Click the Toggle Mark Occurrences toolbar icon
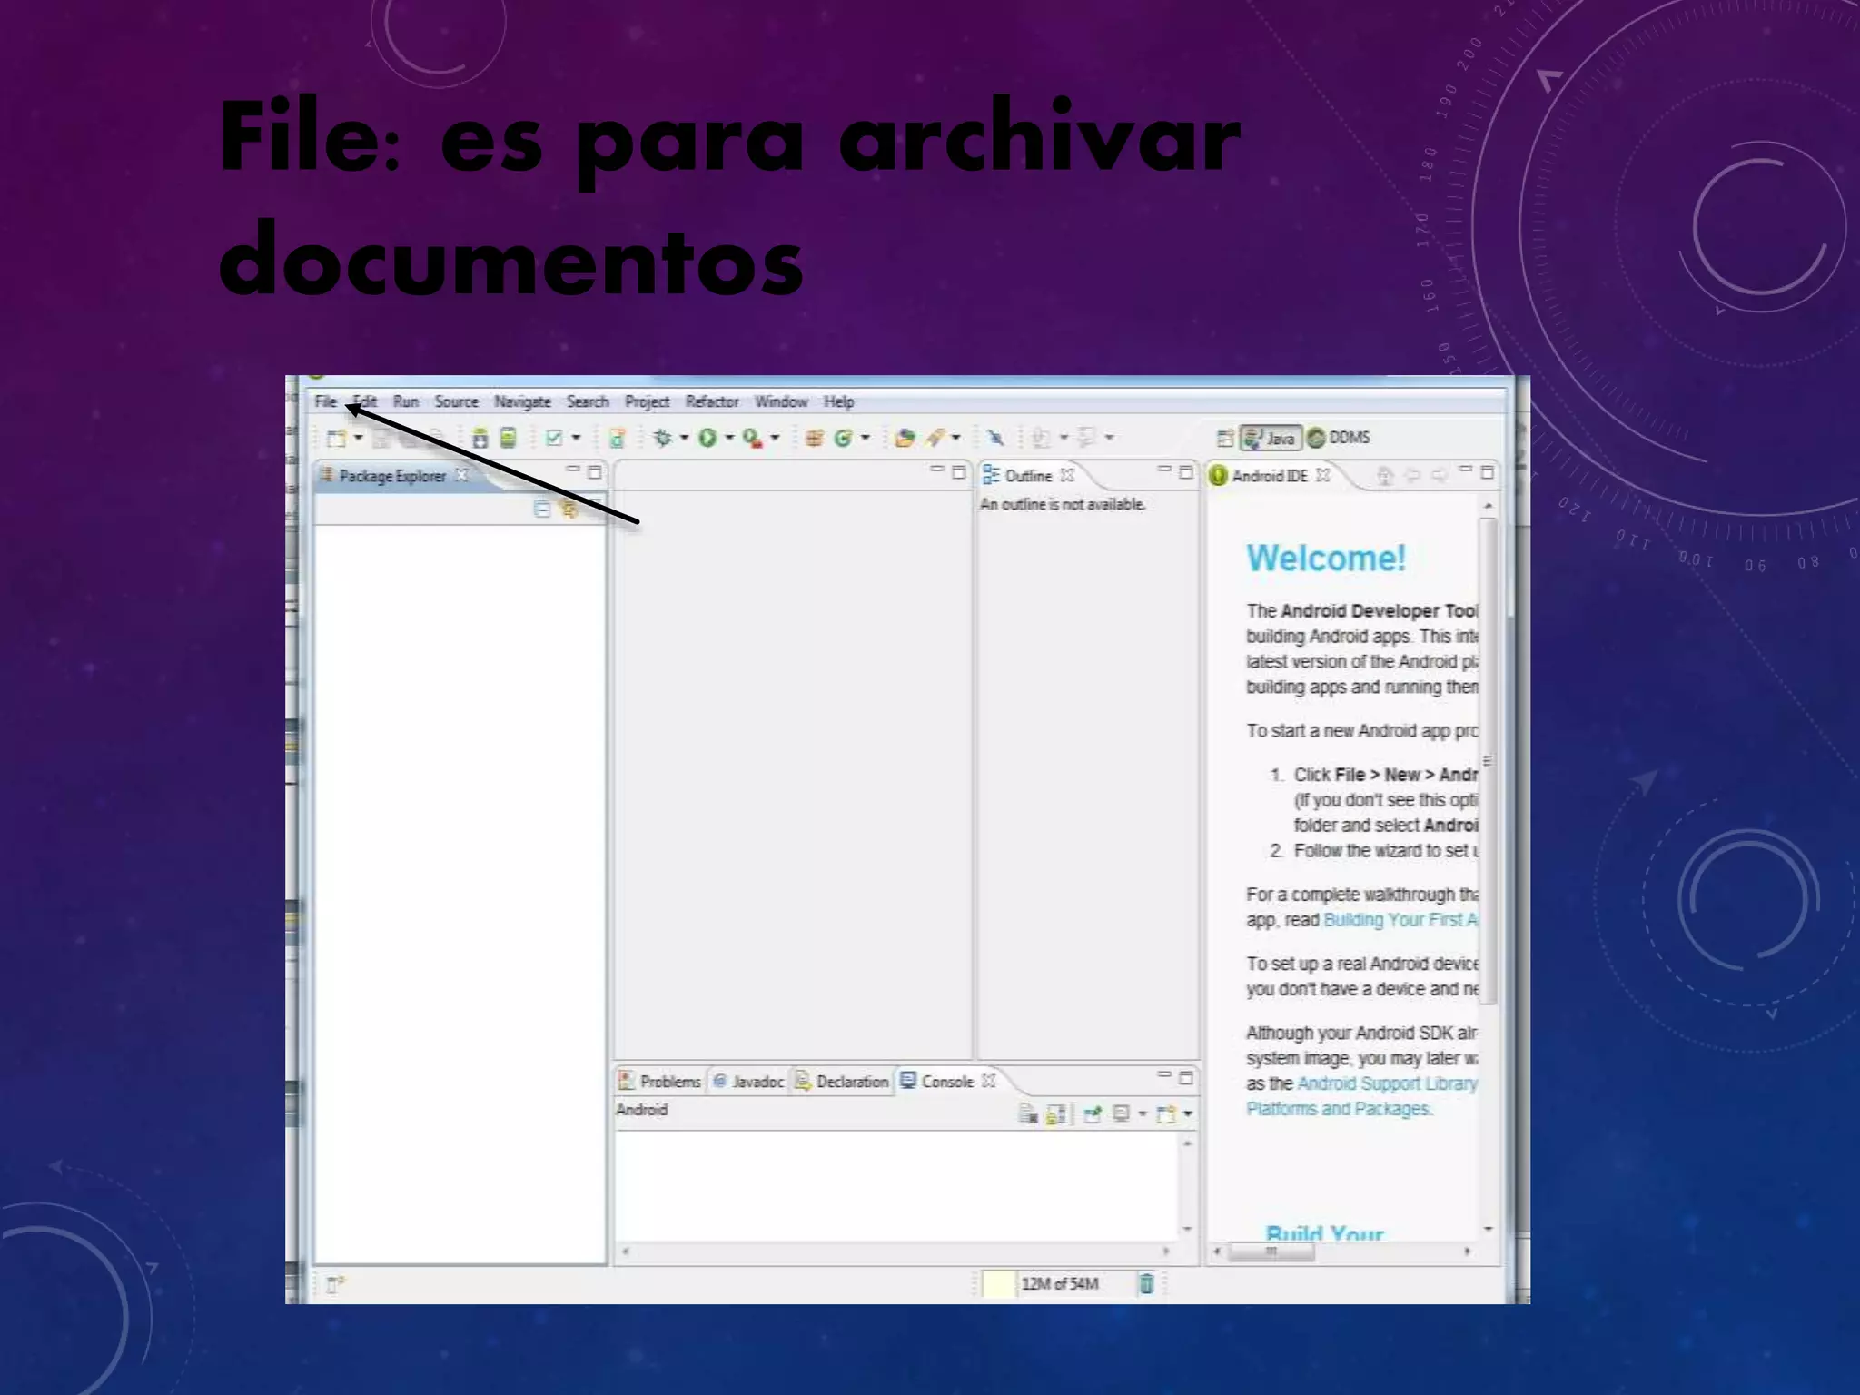The width and height of the screenshot is (1860, 1395). click(x=996, y=439)
